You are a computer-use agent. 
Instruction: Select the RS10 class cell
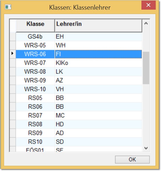click(35, 142)
